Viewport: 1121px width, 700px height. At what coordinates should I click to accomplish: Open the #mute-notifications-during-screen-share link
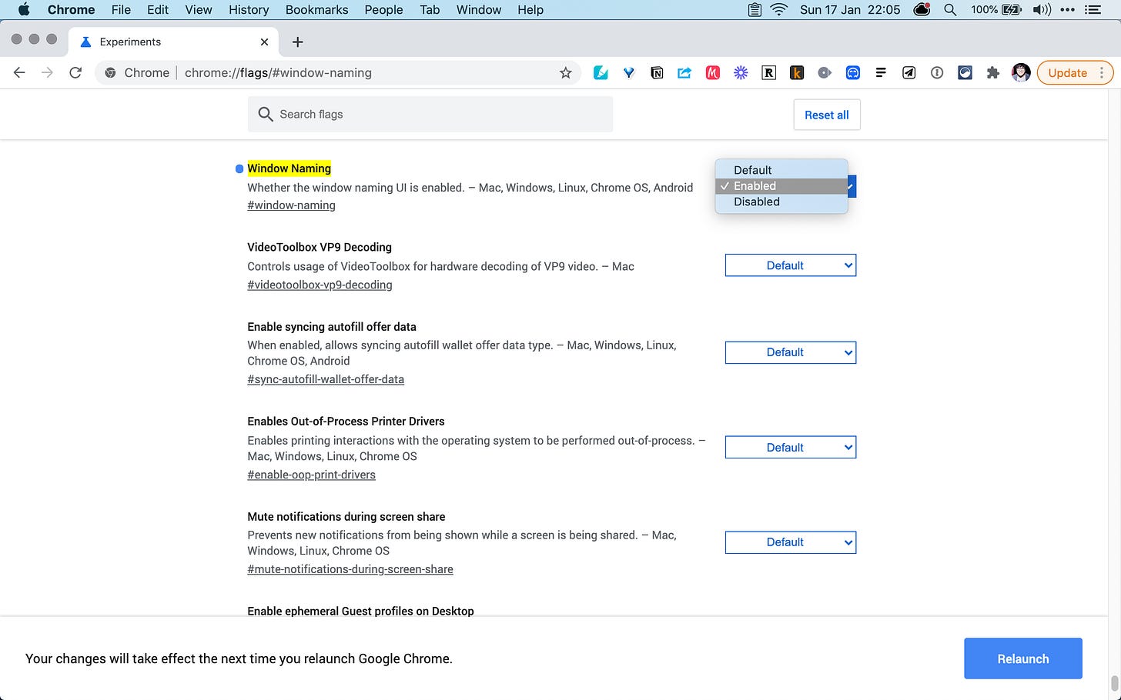(350, 569)
